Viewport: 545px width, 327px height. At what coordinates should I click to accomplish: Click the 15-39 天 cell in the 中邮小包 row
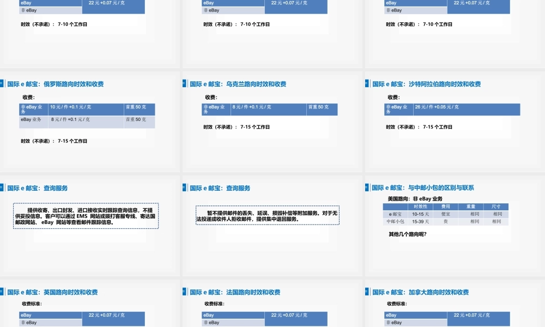pos(419,221)
